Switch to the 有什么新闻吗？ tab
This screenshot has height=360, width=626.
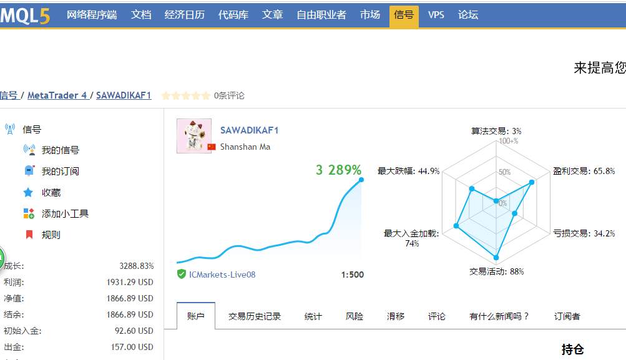[x=499, y=316]
